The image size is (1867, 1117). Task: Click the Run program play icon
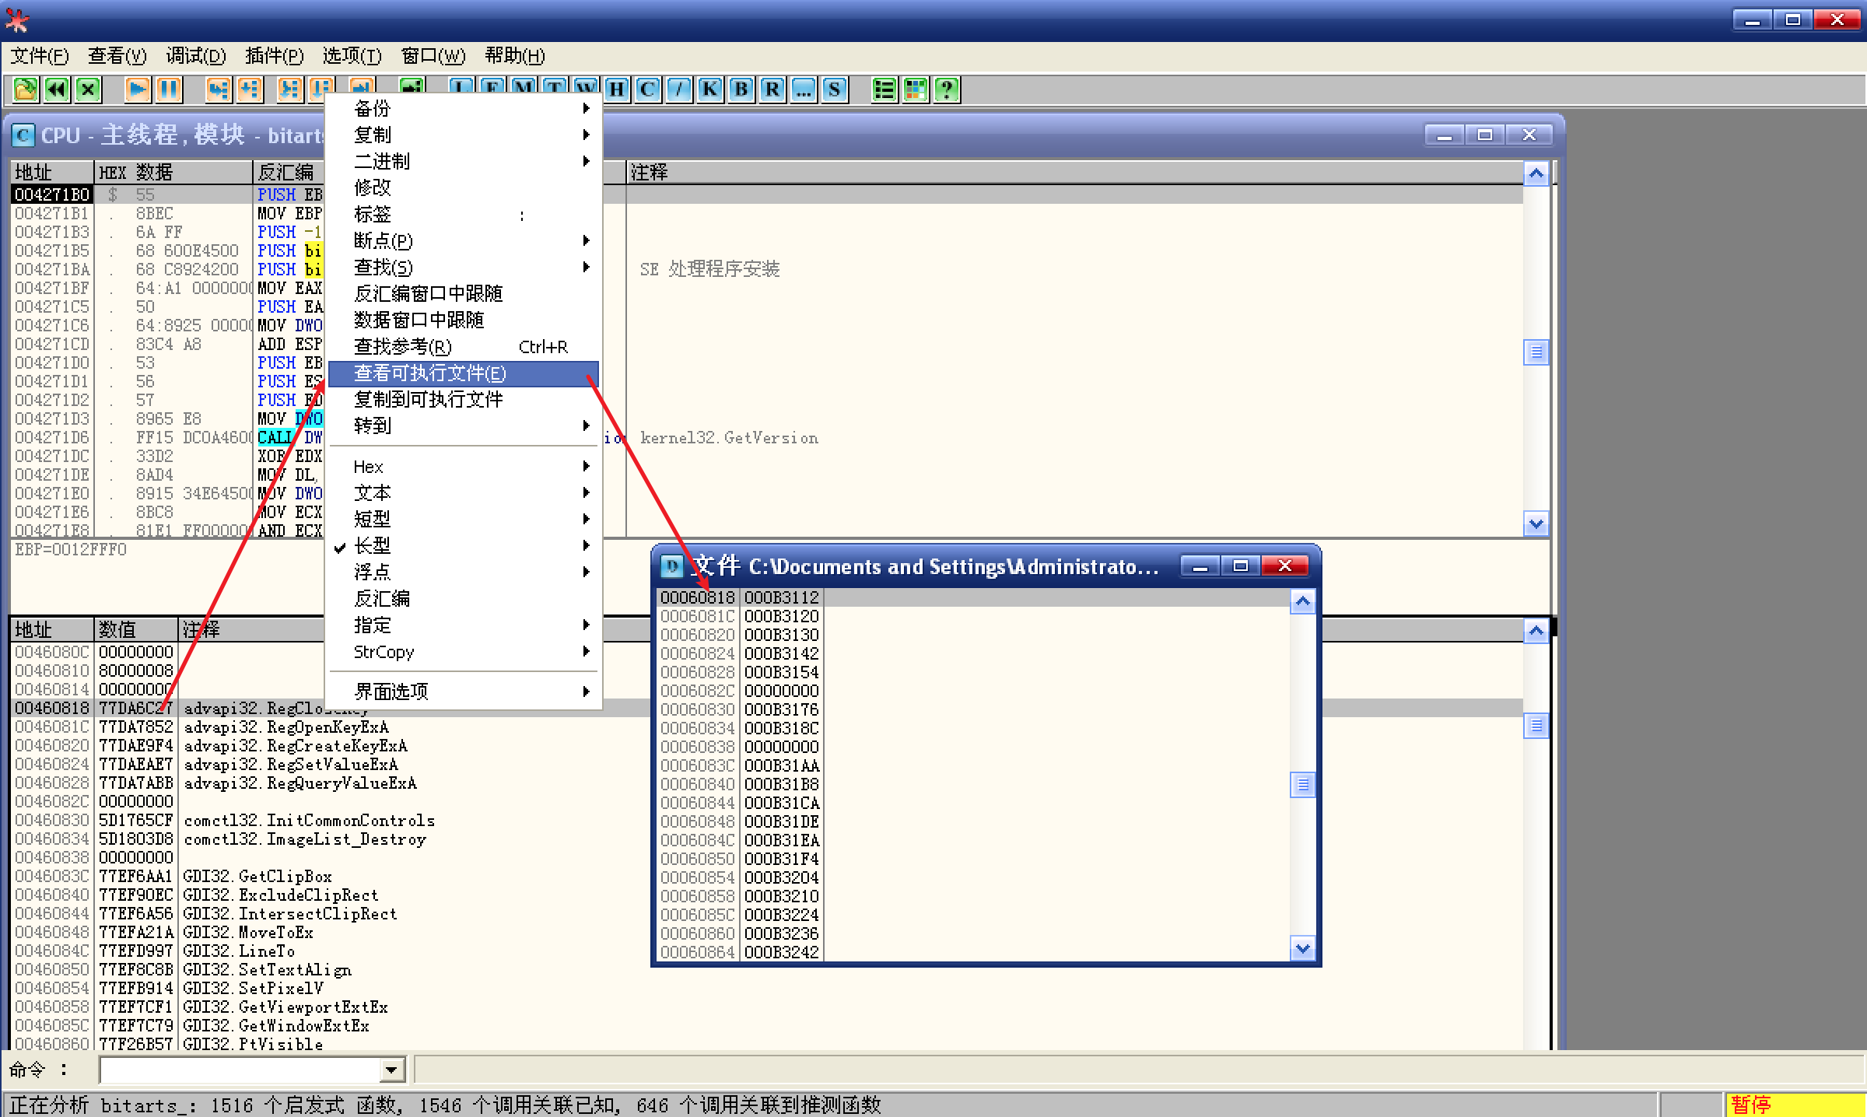[x=138, y=89]
